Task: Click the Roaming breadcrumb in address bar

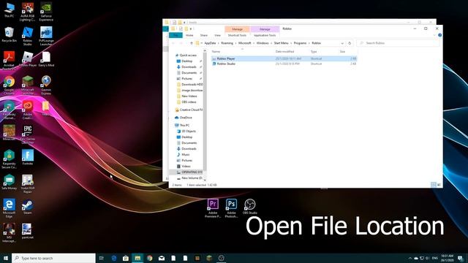Action: [x=227, y=43]
